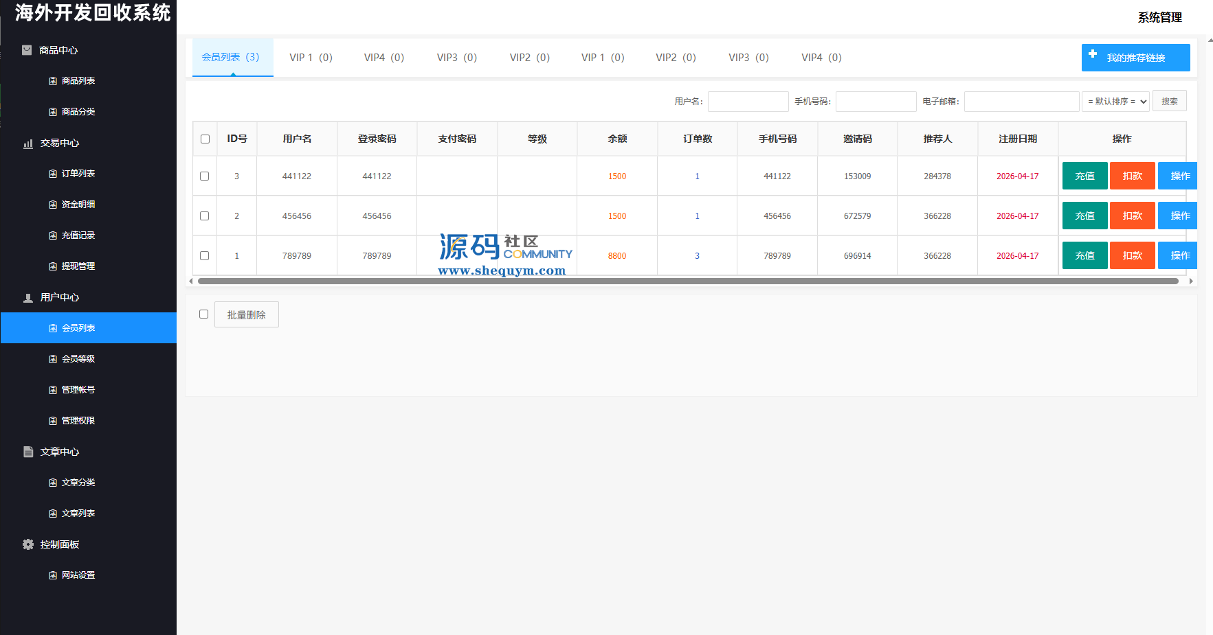
Task: Click the icon beside 网站设置
Action: tap(53, 575)
